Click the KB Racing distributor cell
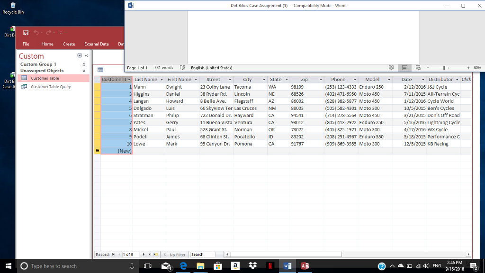The image size is (485, 273). pos(443,144)
